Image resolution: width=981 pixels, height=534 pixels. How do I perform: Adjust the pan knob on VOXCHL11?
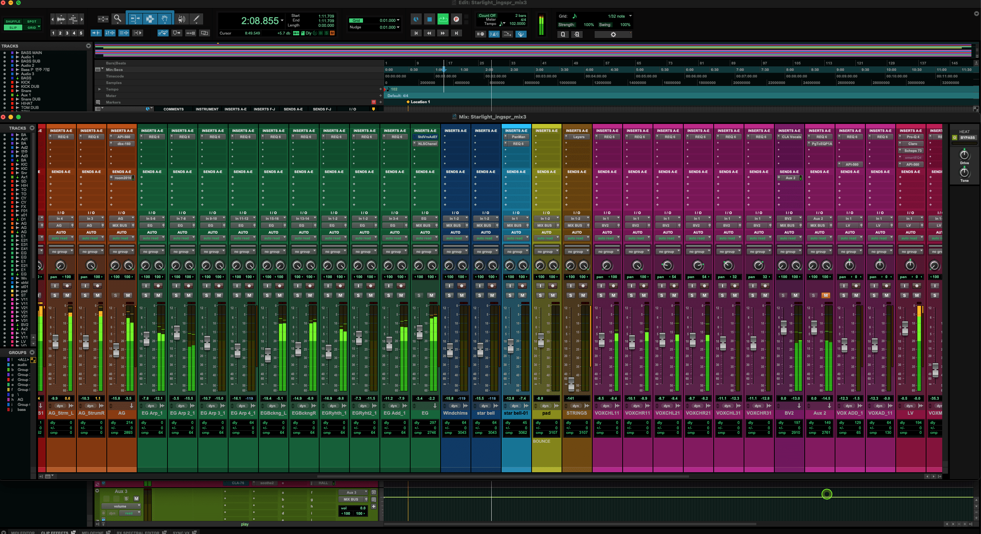pos(607,265)
